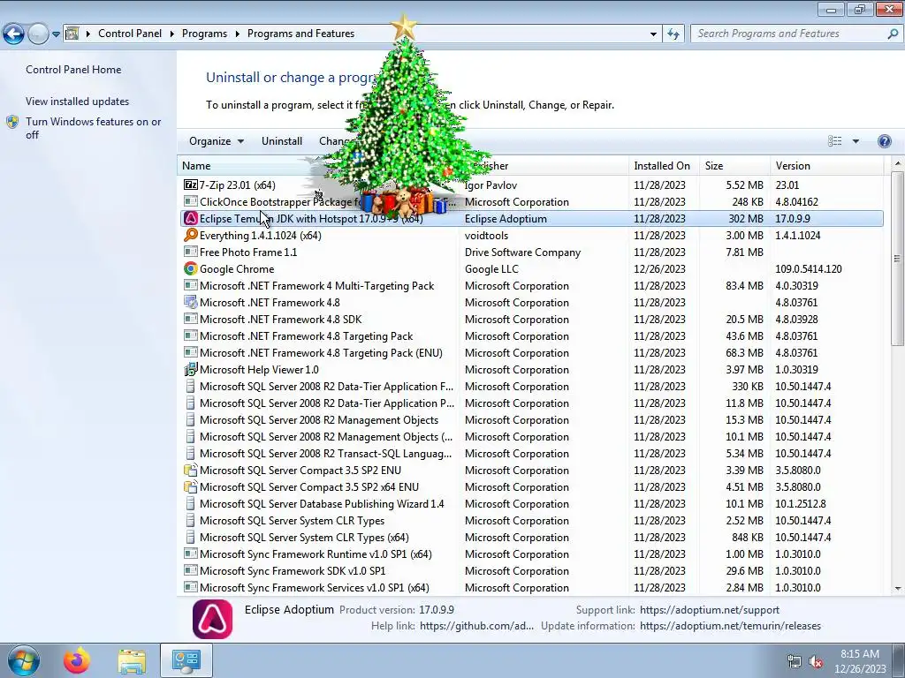Expand the arrow after Control Panel breadcrumb
The width and height of the screenshot is (905, 678).
pos(172,34)
